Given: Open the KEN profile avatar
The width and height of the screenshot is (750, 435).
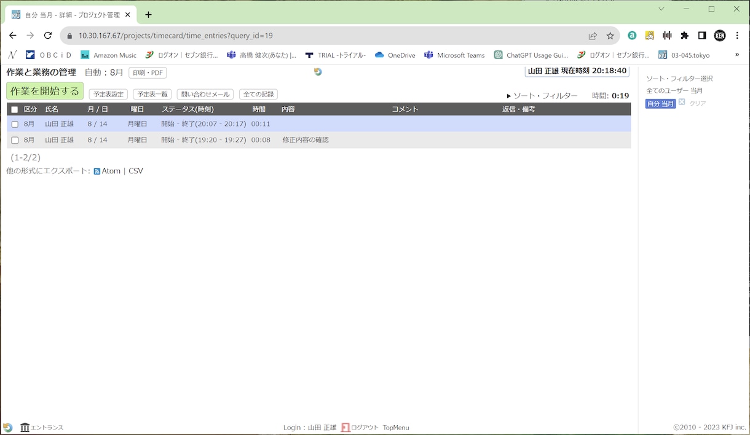Looking at the screenshot, I should pos(720,36).
